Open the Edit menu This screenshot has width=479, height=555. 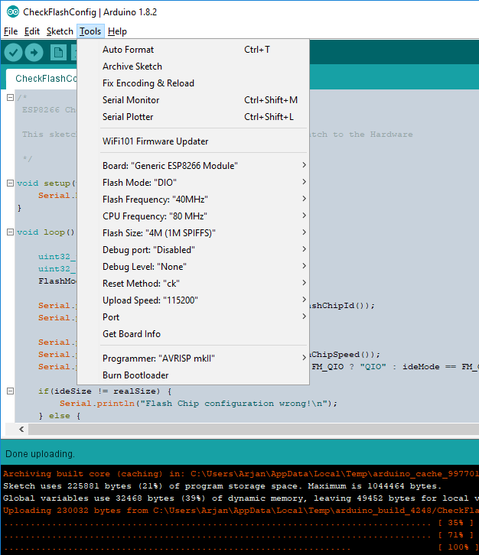(x=32, y=31)
